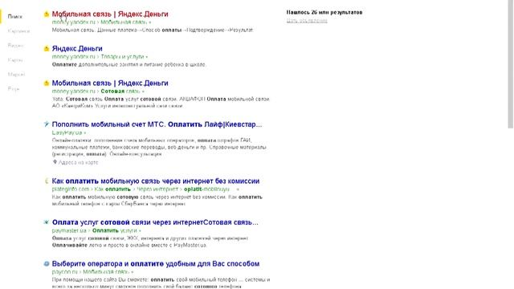
Task: Click the green plateginfo.com domain link
Action: (71, 189)
